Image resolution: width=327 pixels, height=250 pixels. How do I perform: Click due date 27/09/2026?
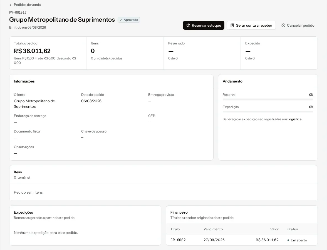(x=214, y=240)
